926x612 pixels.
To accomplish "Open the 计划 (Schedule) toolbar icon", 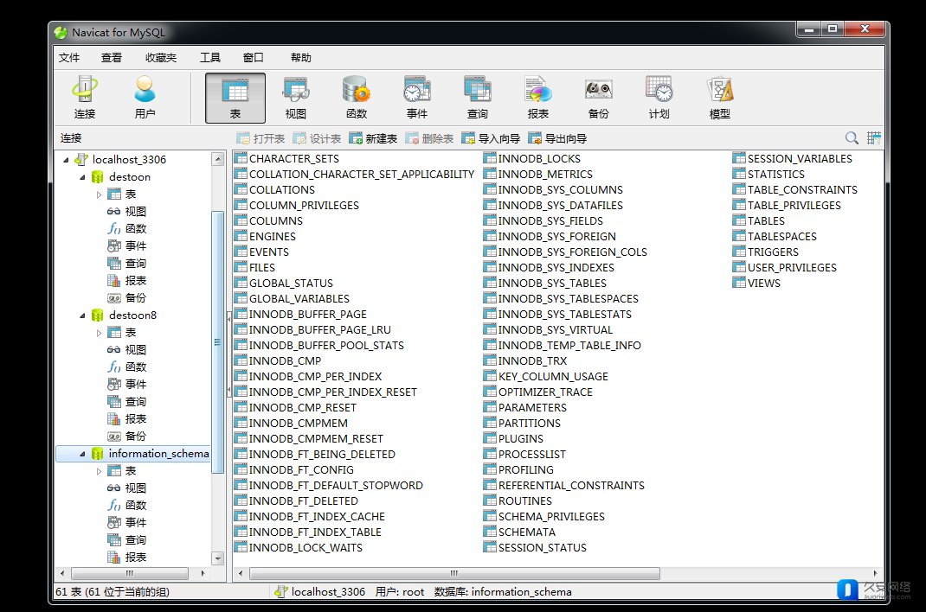I will tap(659, 98).
